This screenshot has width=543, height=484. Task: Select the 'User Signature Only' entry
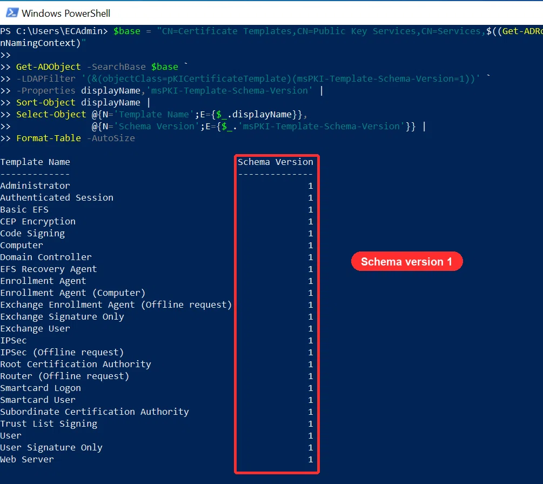pyautogui.click(x=51, y=448)
